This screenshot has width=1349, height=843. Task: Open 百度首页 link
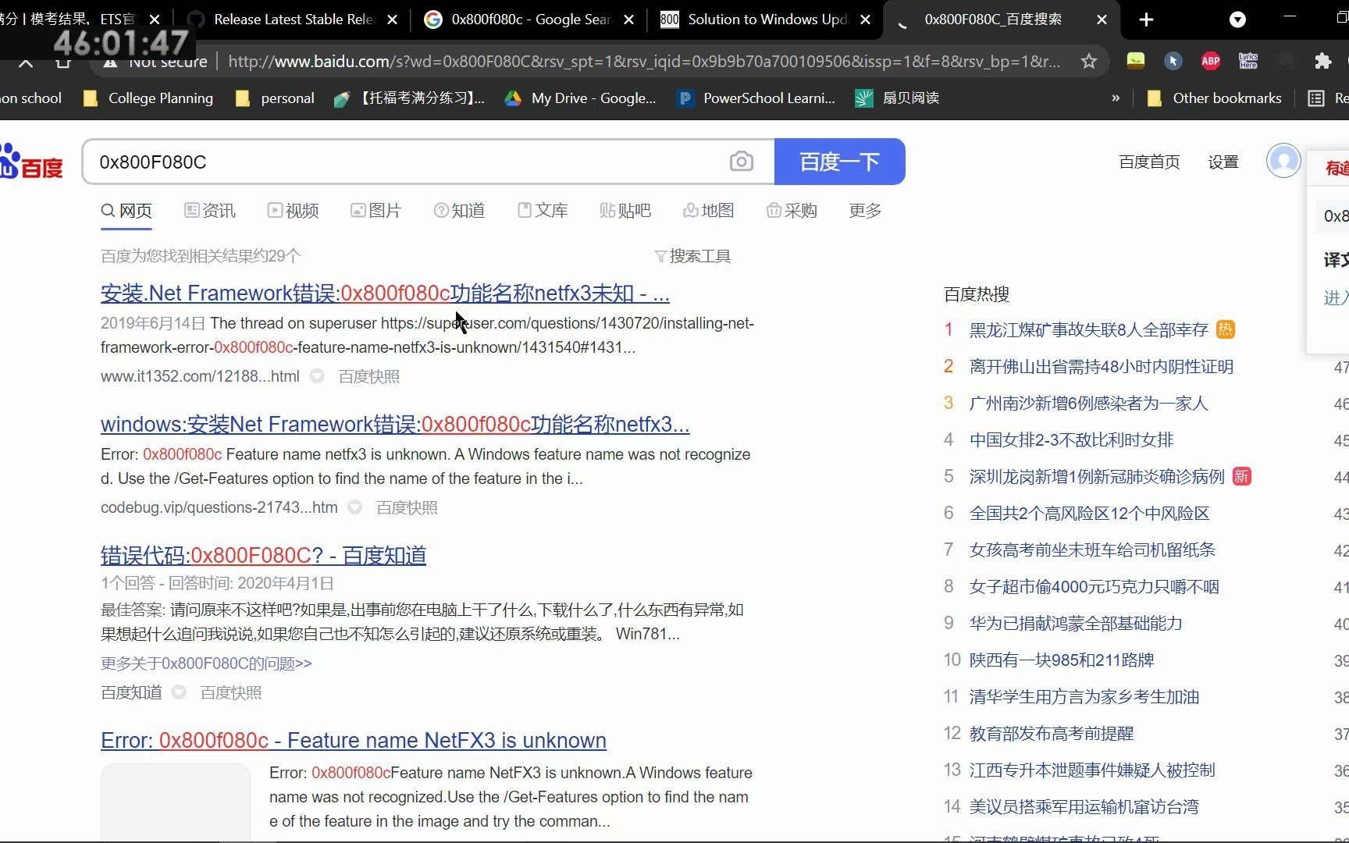point(1149,162)
